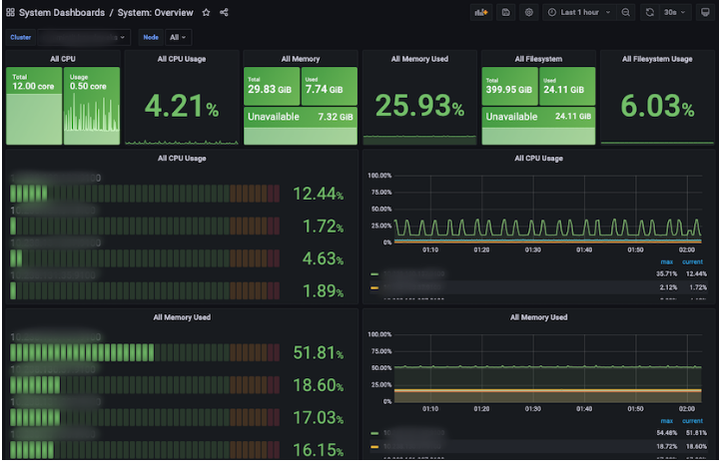Click yellow legend swatch in memory graph
The image size is (723, 471).
[x=374, y=447]
